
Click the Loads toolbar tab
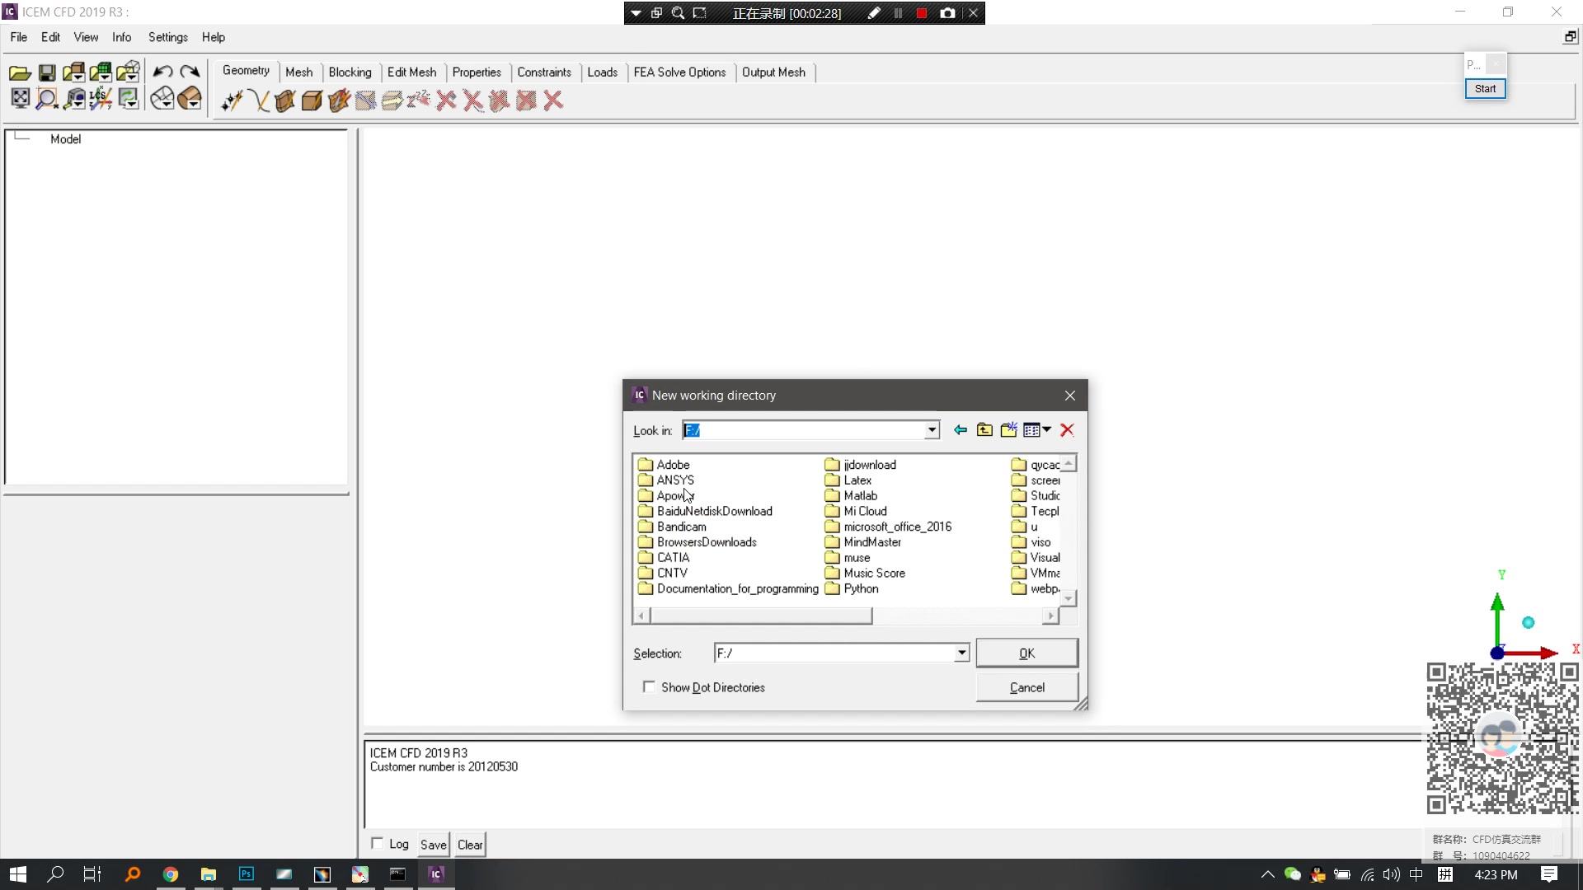point(603,72)
